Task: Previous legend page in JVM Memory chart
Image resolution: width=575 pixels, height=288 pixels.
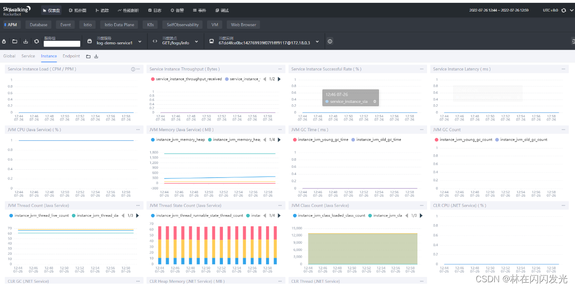Action: [265, 139]
